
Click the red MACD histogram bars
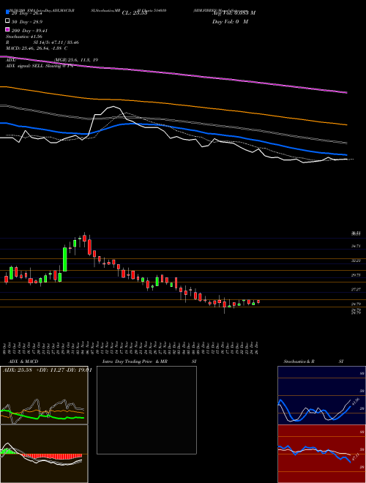[x=51, y=457]
